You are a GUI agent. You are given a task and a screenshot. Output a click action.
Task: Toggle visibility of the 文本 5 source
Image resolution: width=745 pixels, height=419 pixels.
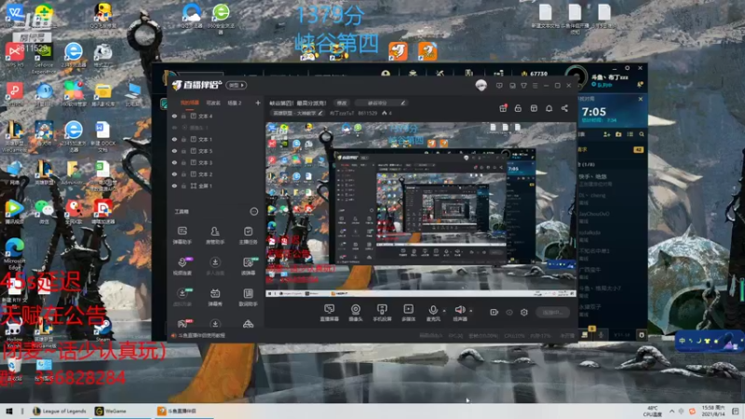174,151
